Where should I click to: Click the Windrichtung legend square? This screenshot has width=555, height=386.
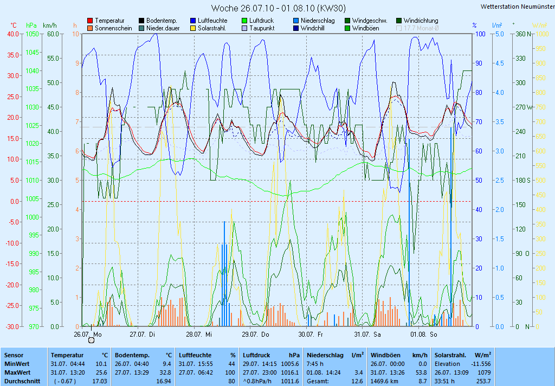[399, 21]
